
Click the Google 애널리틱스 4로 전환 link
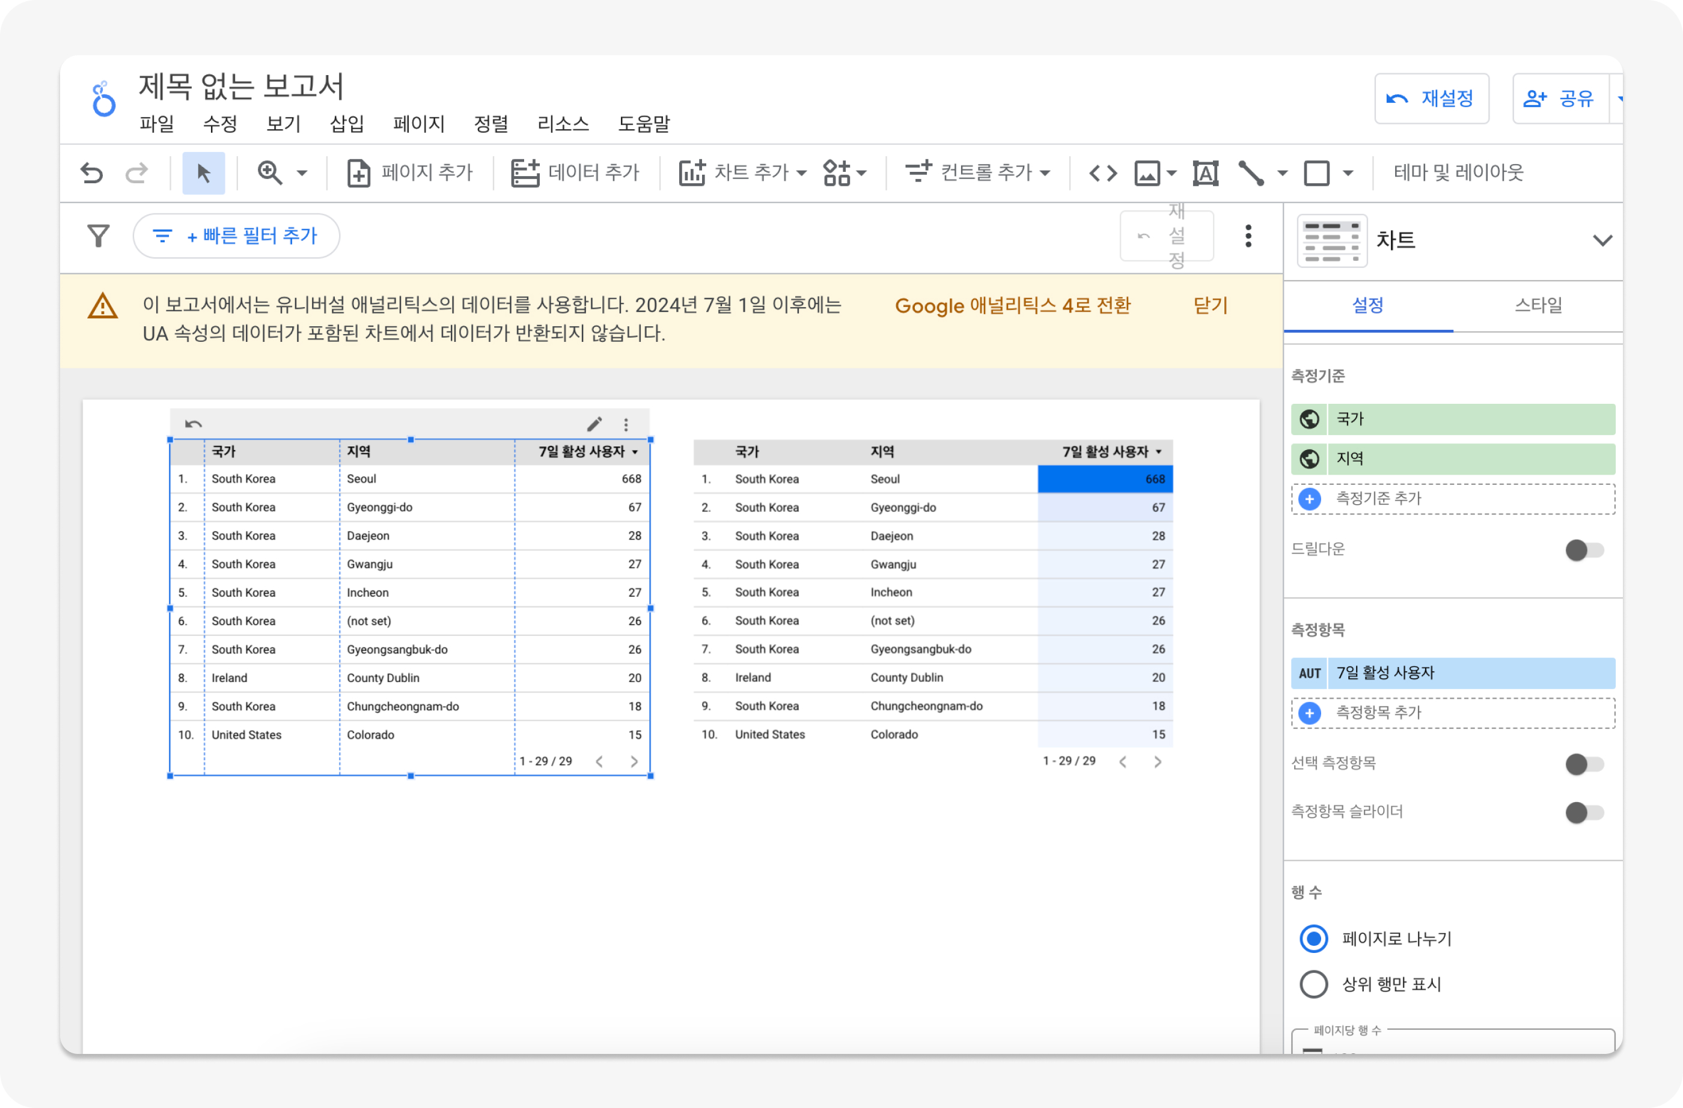[1013, 305]
